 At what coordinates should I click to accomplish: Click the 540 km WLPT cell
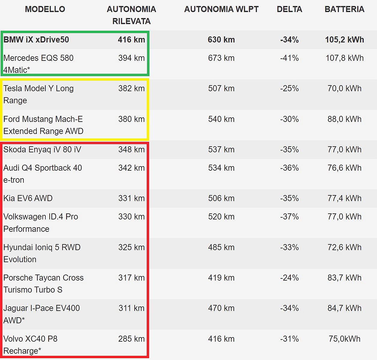point(221,119)
